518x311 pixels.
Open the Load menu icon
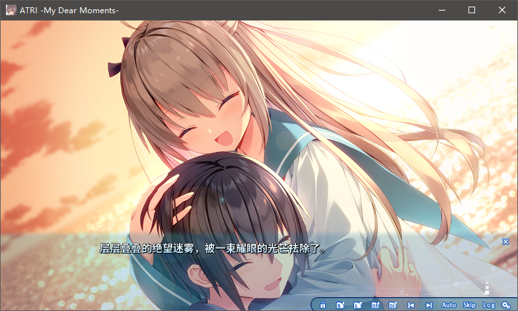(x=358, y=305)
